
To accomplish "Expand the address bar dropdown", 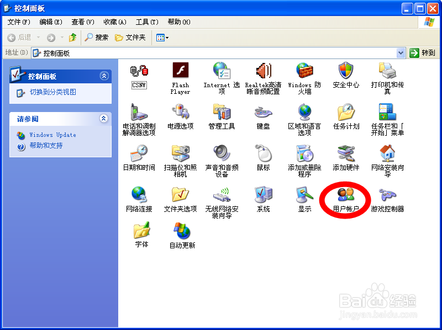I will (401, 53).
